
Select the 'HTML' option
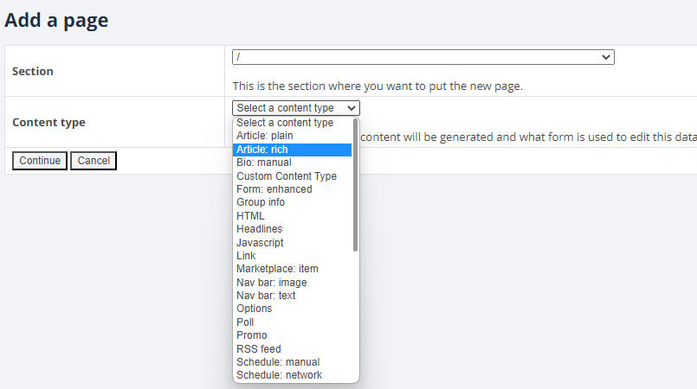point(251,216)
